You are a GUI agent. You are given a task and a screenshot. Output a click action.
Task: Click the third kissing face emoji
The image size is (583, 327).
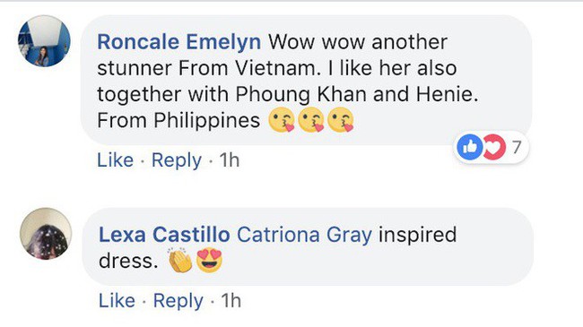[341, 120]
